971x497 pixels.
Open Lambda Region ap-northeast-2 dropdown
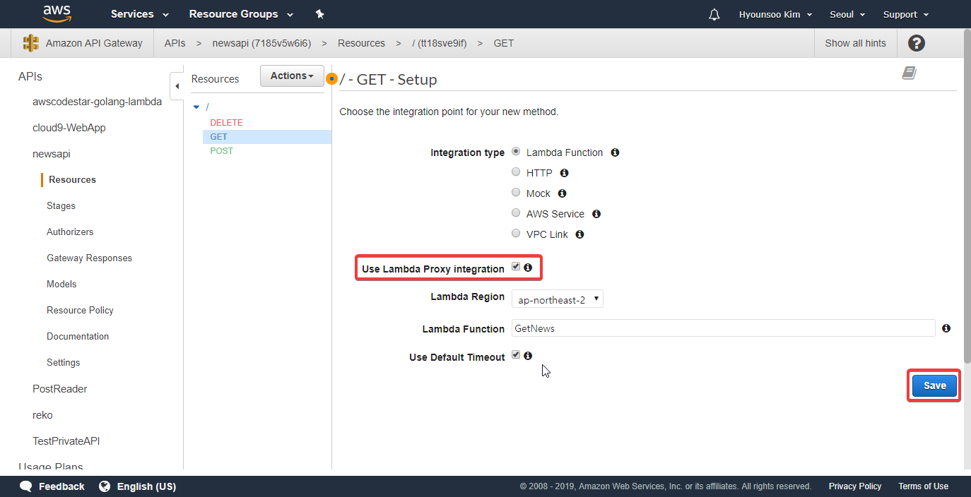pos(557,299)
